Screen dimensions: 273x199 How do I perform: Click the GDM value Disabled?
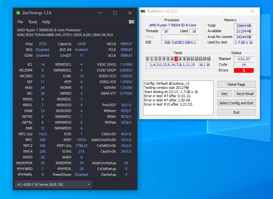(x=42, y=55)
